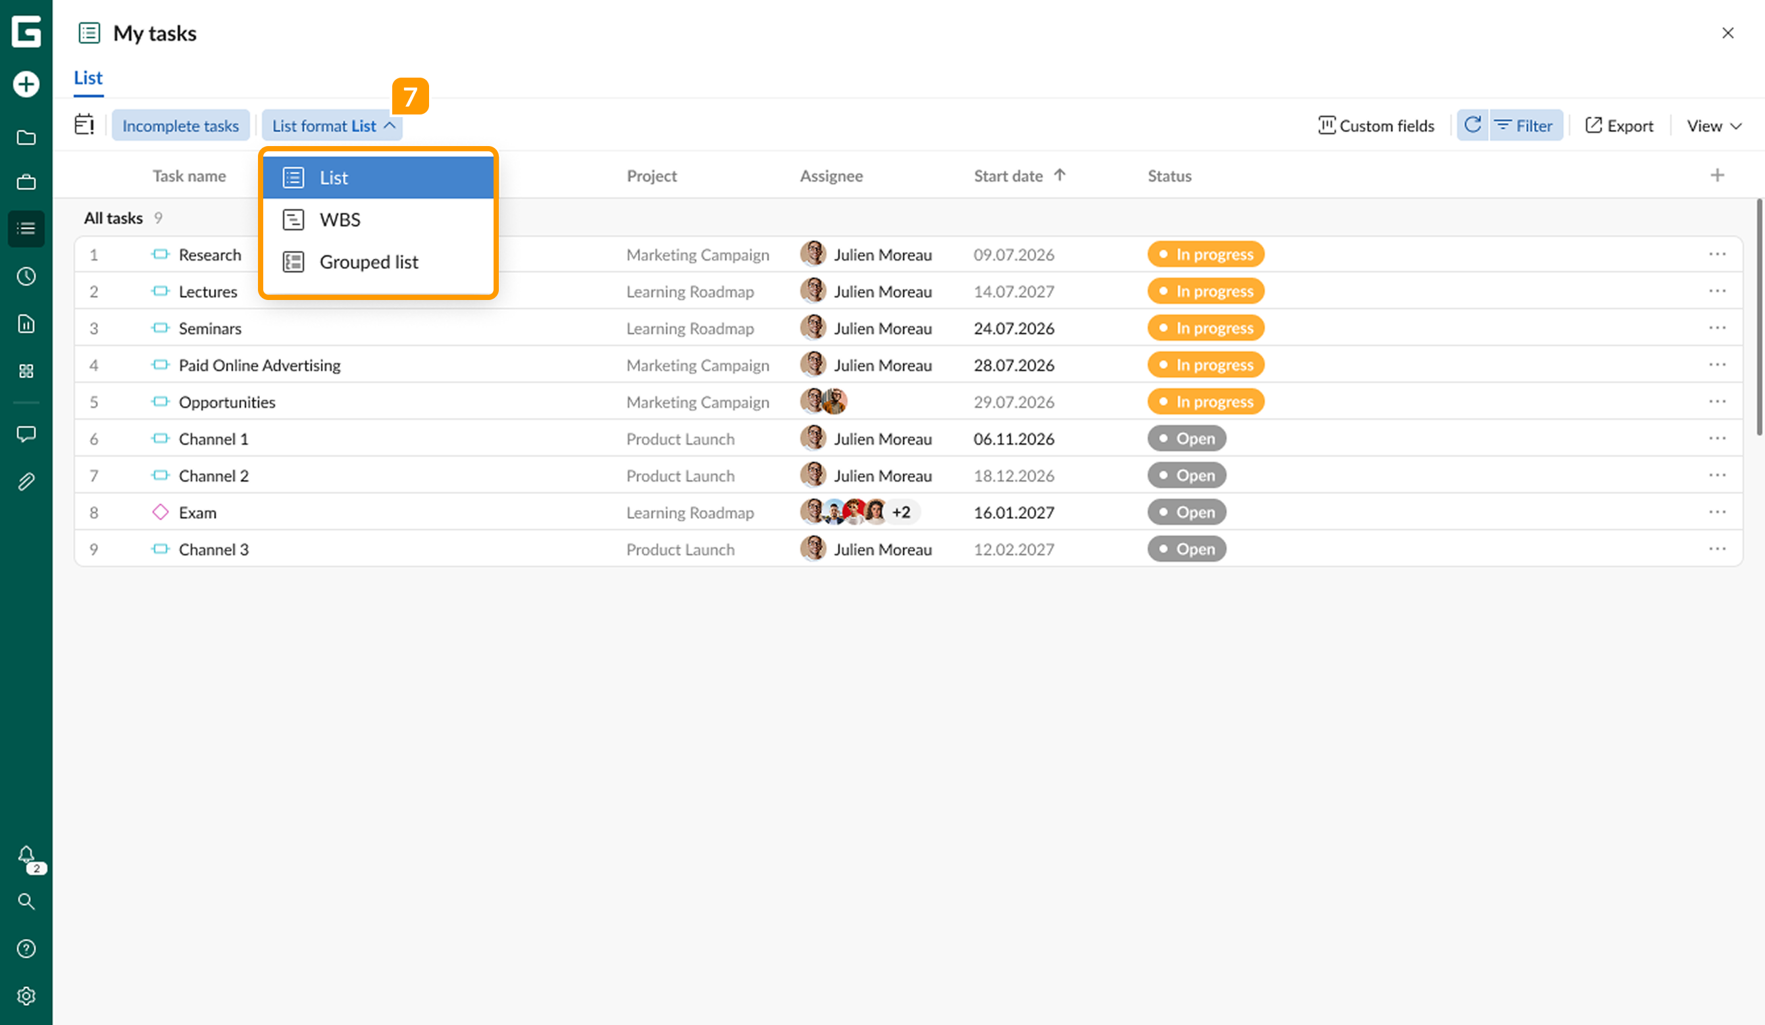
Task: Open the paperclip attachments icon in sidebar
Action: [x=26, y=482]
